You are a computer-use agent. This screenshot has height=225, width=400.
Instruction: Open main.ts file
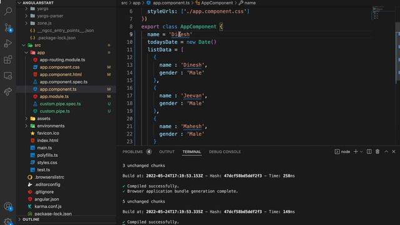(44, 148)
